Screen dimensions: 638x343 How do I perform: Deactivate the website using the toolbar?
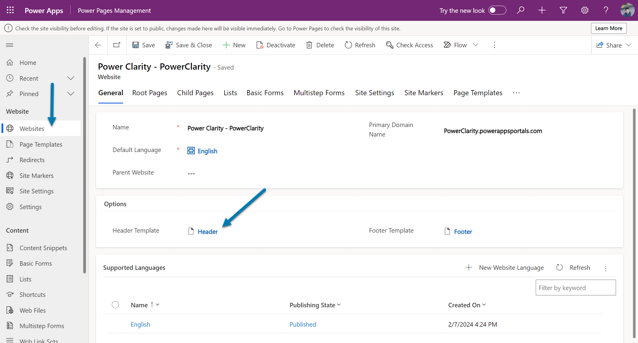pos(276,45)
